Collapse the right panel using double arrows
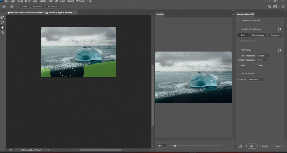The width and height of the screenshot is (287, 153). (x=285, y=11)
